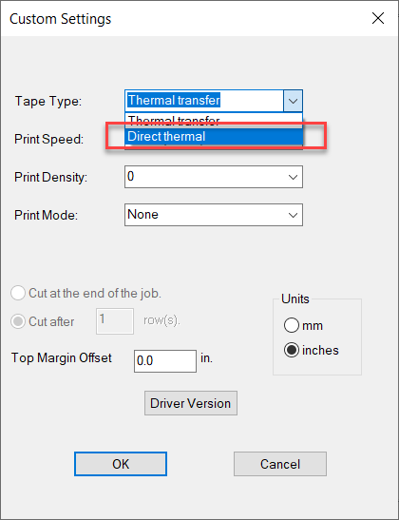This screenshot has height=520, width=399.
Task: Click the Cut after rows number field
Action: tap(115, 321)
